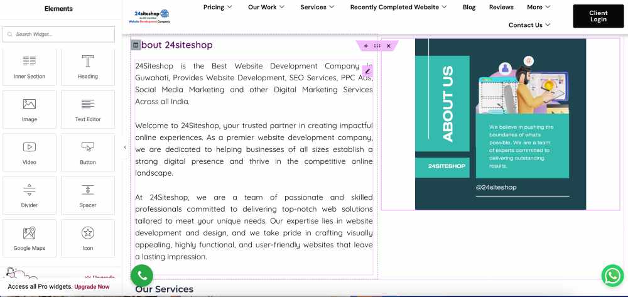Delete section using the x handle icon
This screenshot has height=297, width=628.
click(x=388, y=46)
